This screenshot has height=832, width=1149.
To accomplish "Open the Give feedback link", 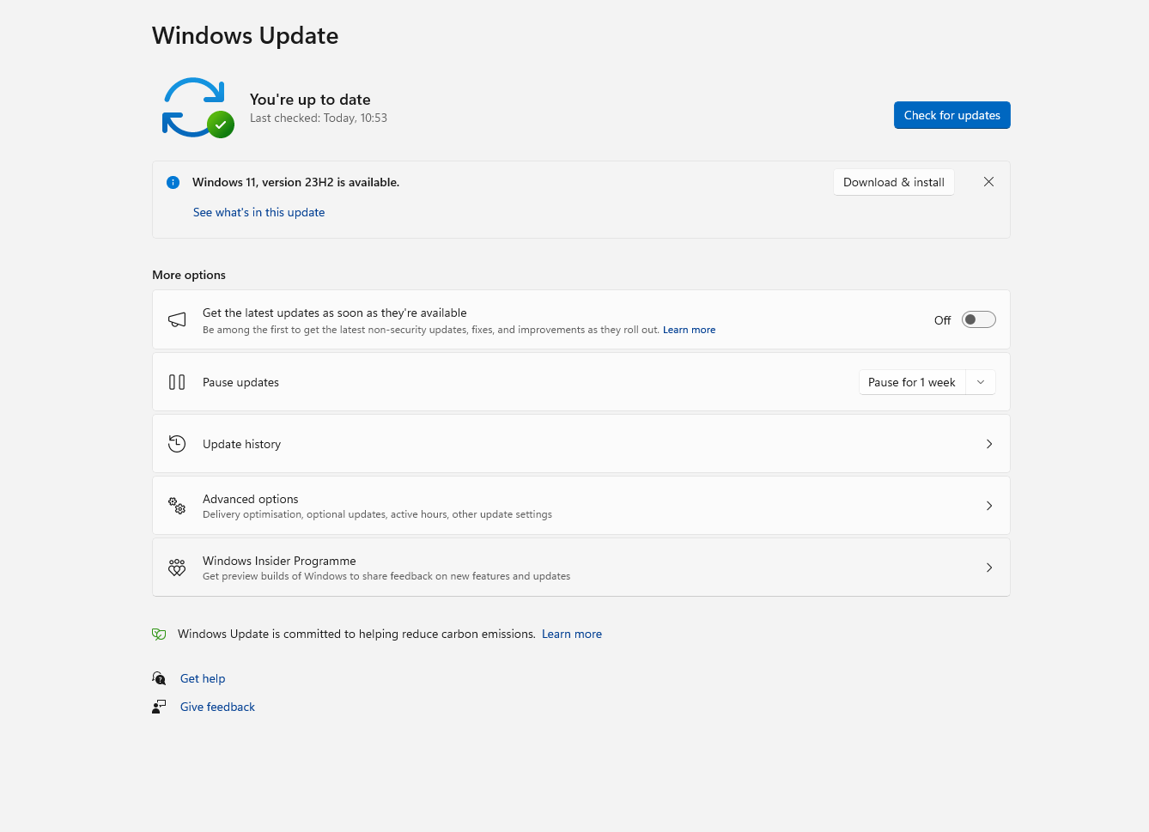I will click(x=217, y=707).
